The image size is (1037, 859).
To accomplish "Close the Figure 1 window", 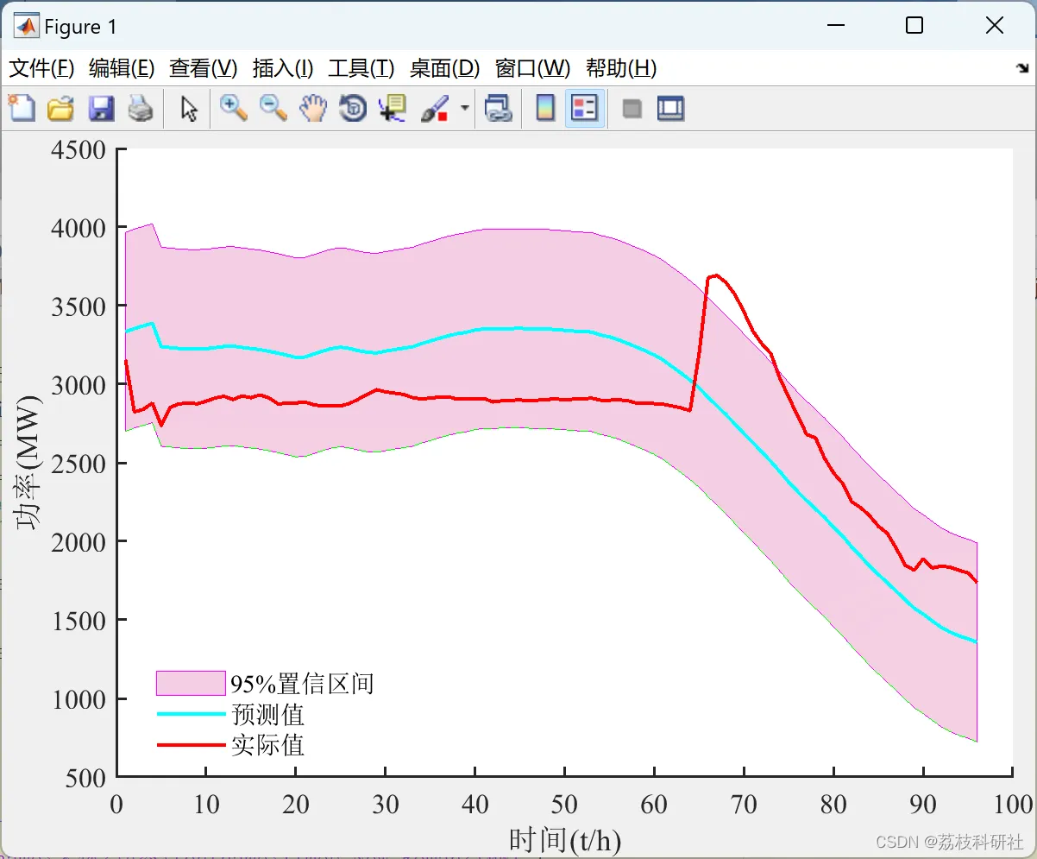I will [x=995, y=26].
